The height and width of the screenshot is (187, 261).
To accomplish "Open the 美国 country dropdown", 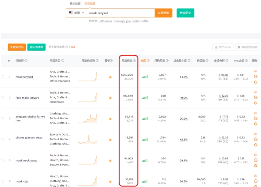I will (x=76, y=13).
